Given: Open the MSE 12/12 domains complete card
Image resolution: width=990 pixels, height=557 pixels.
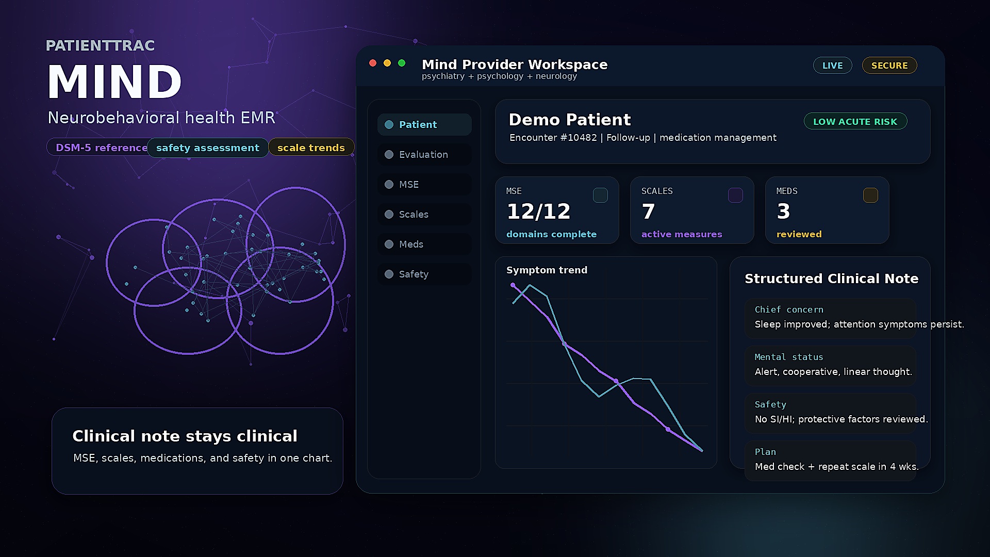Looking at the screenshot, I should pos(557,210).
